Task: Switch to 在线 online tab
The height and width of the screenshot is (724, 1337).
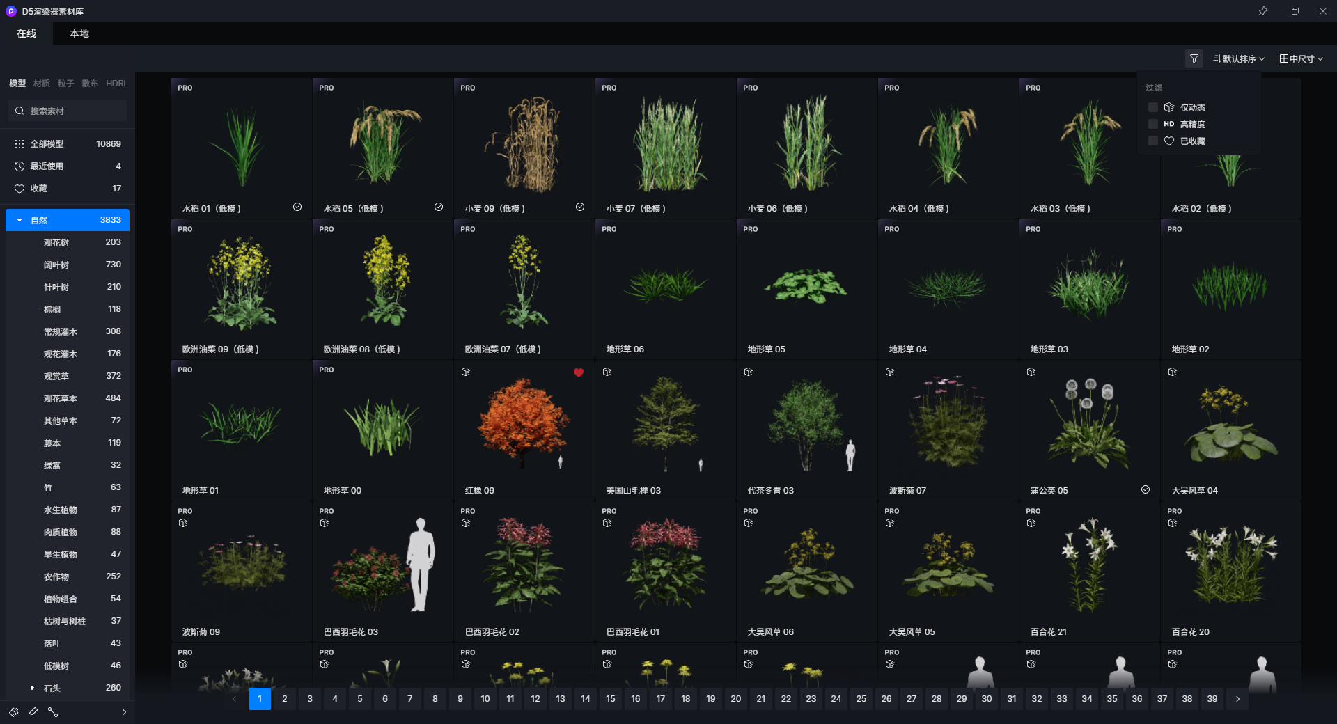Action: [26, 33]
